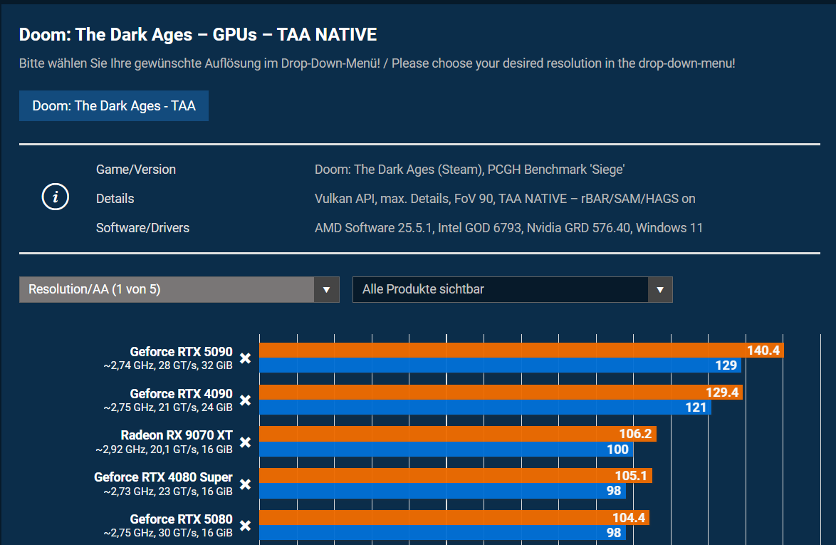Click the info circle icon
836x545 pixels.
tap(56, 197)
